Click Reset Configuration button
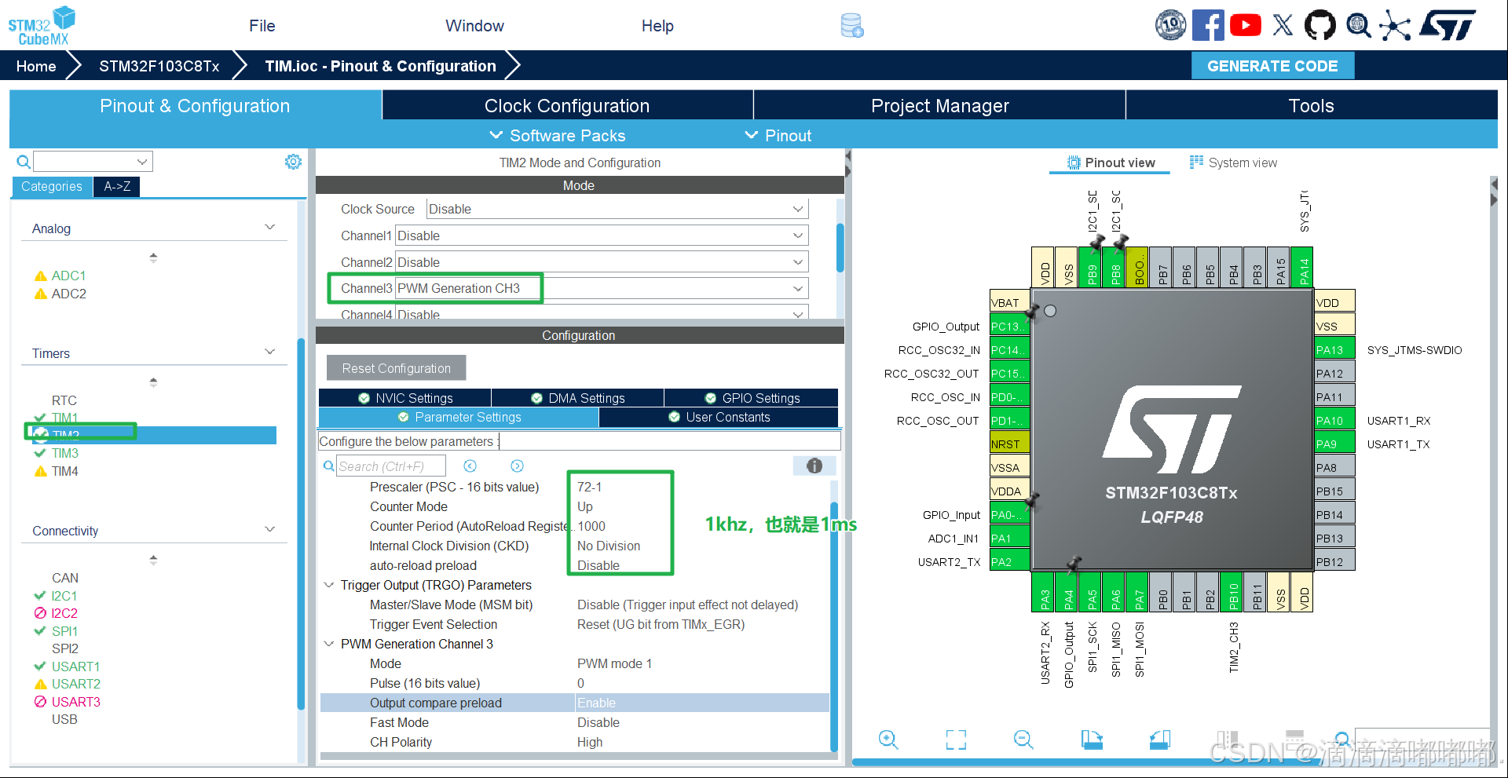 pos(396,368)
